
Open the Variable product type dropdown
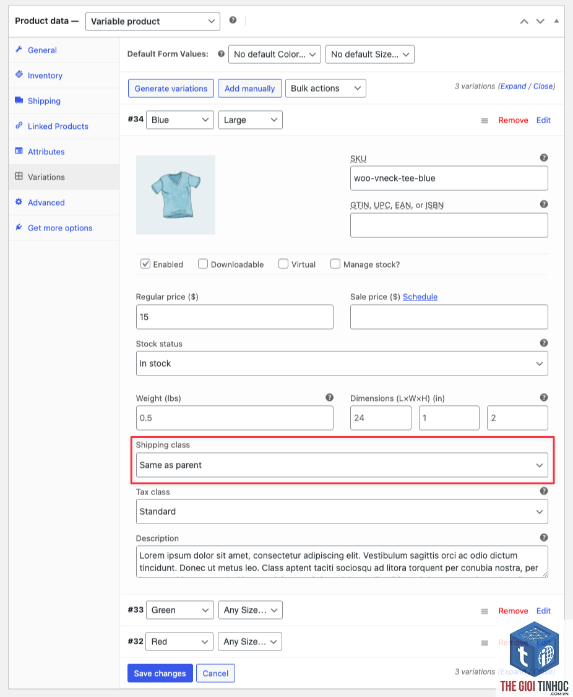pyautogui.click(x=153, y=21)
